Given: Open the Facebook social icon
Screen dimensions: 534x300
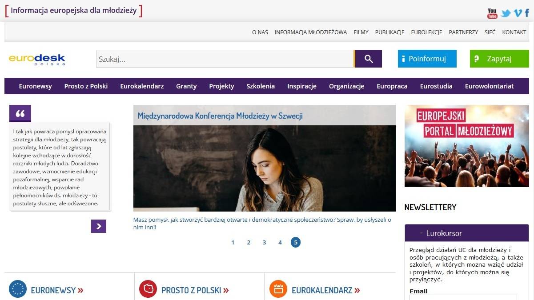Looking at the screenshot, I should [x=527, y=13].
